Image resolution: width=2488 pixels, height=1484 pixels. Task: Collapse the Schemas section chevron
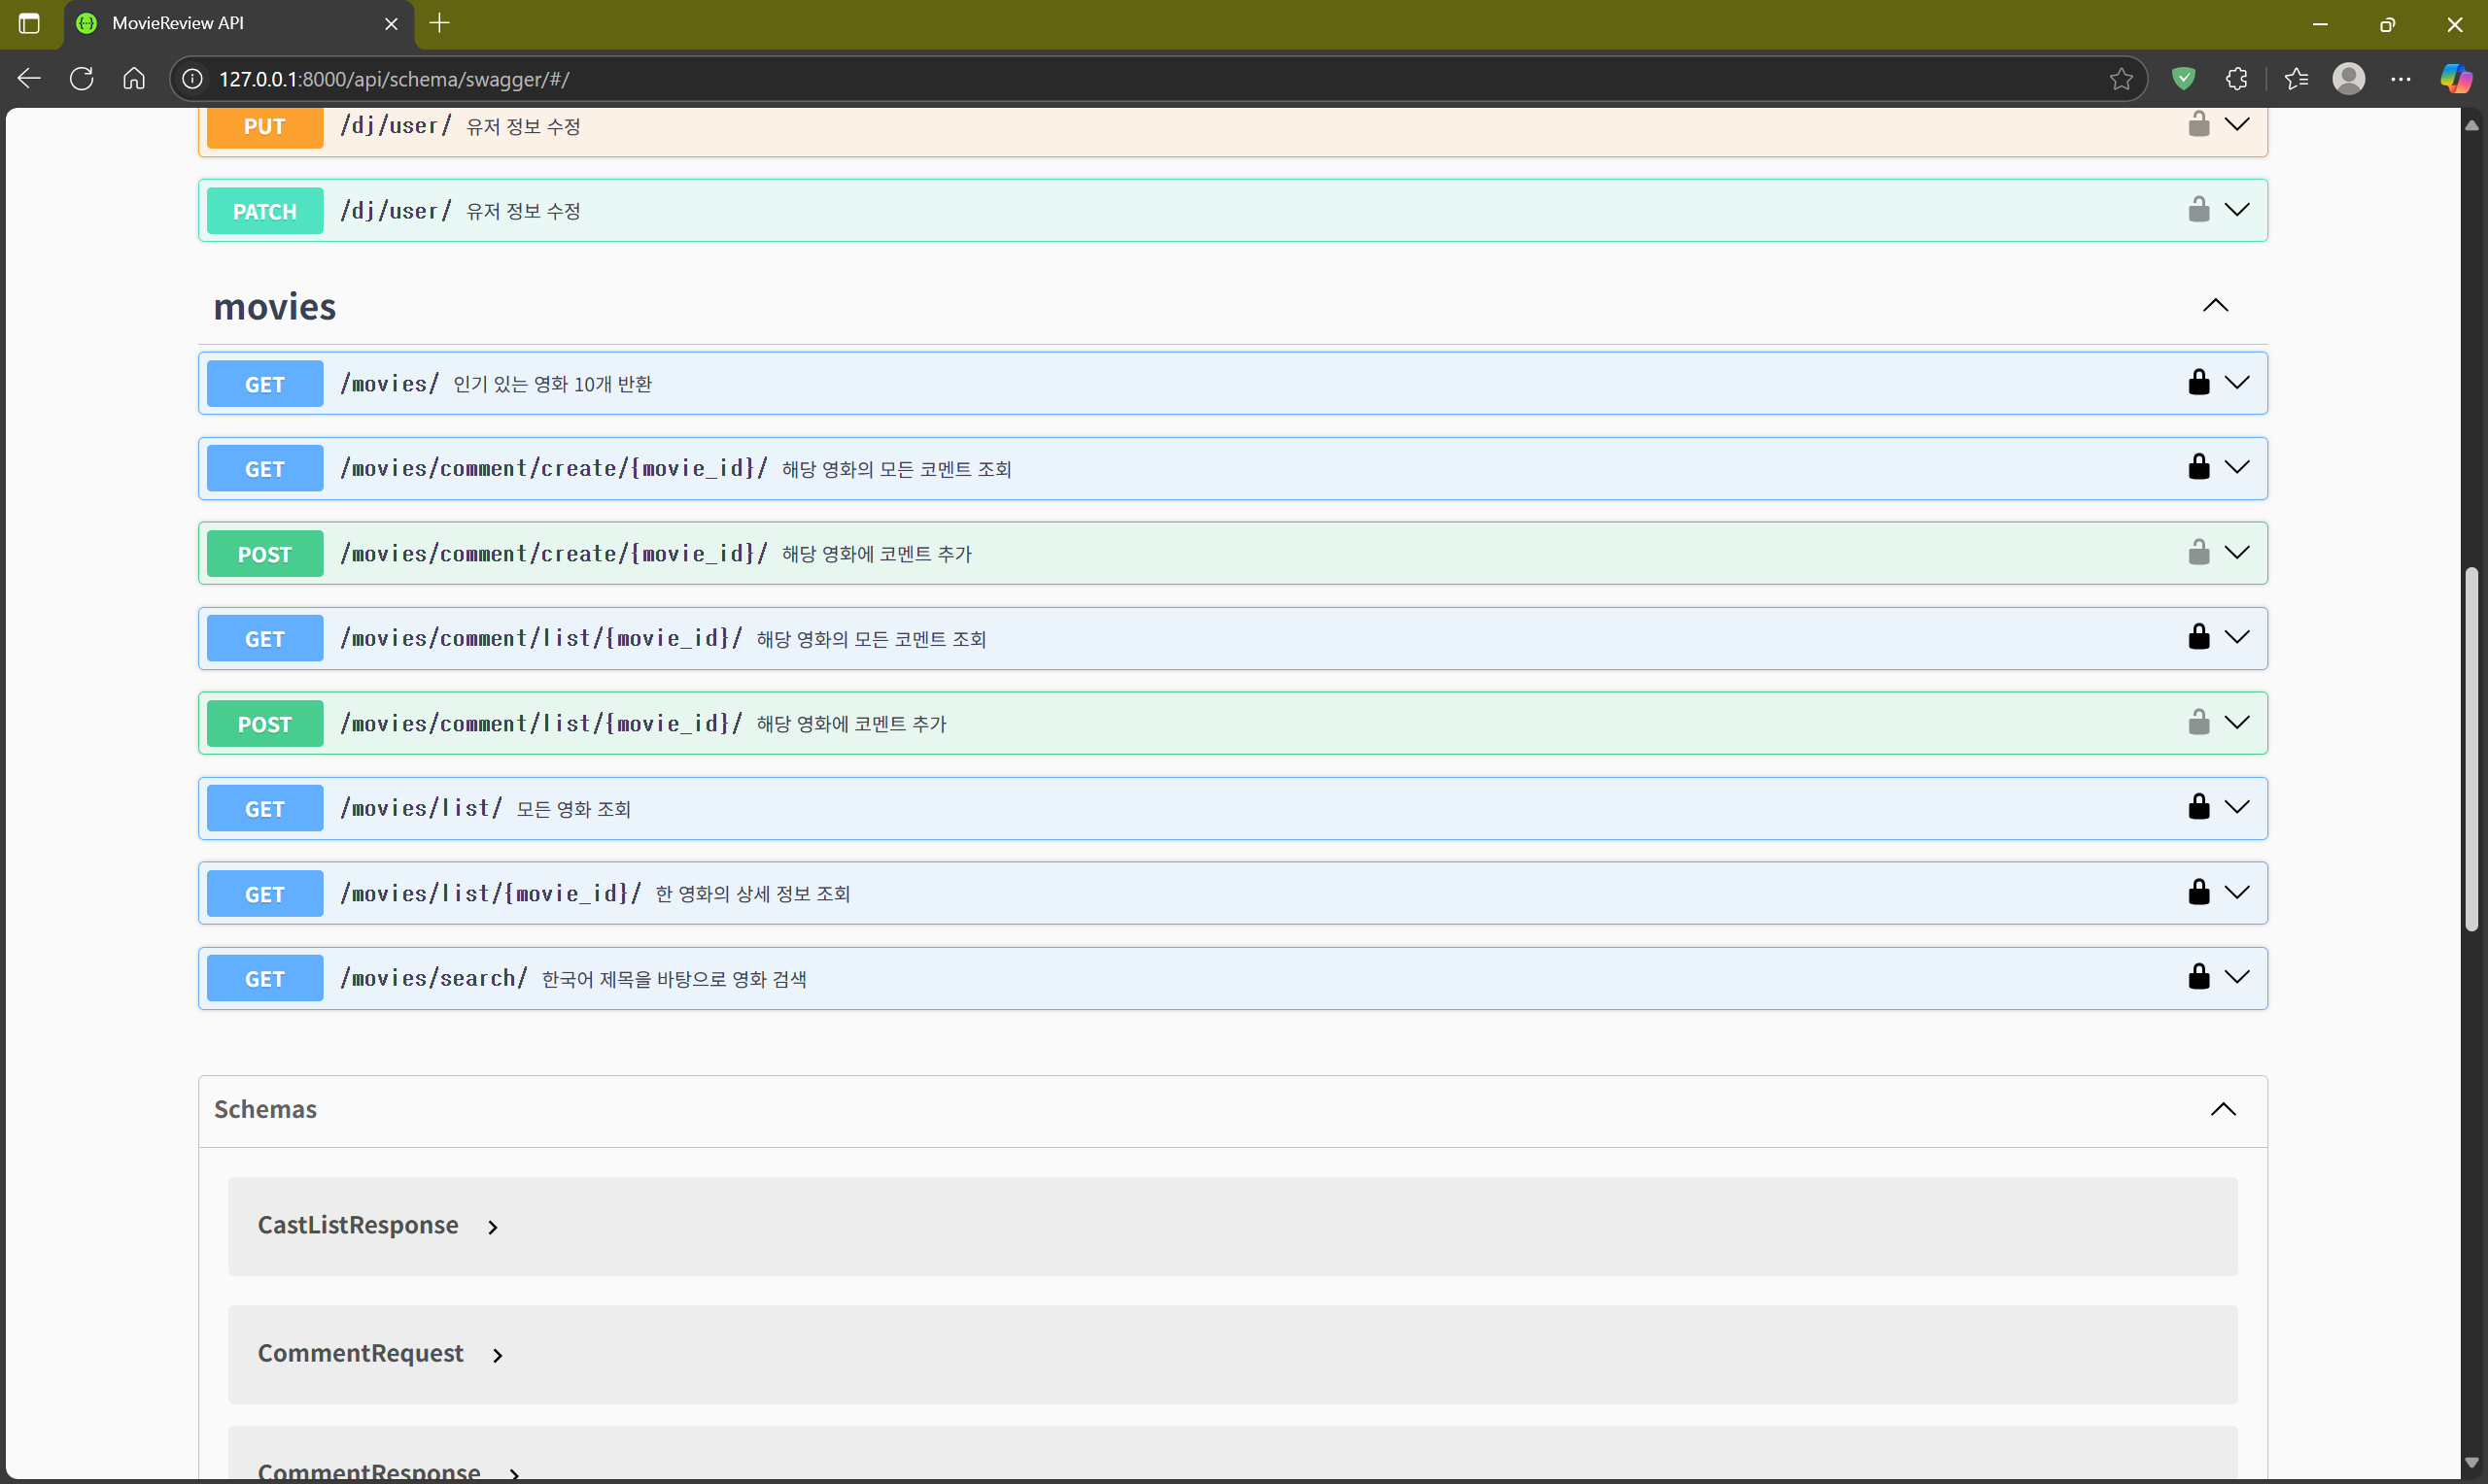tap(2222, 1109)
